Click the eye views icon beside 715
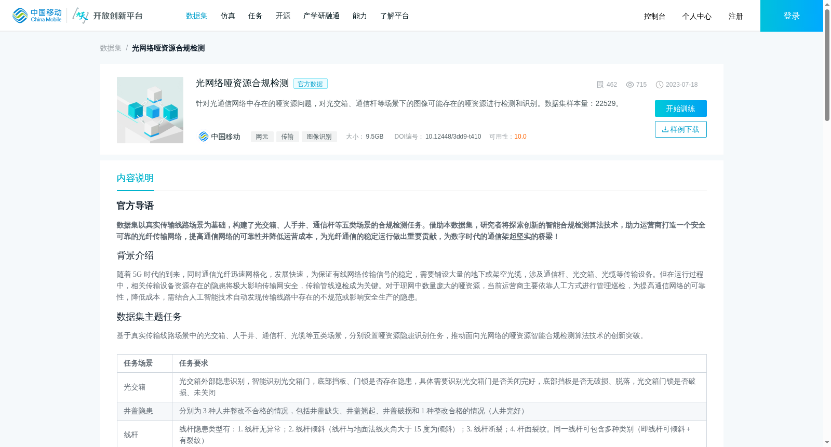Image resolution: width=831 pixels, height=447 pixels. tap(630, 85)
